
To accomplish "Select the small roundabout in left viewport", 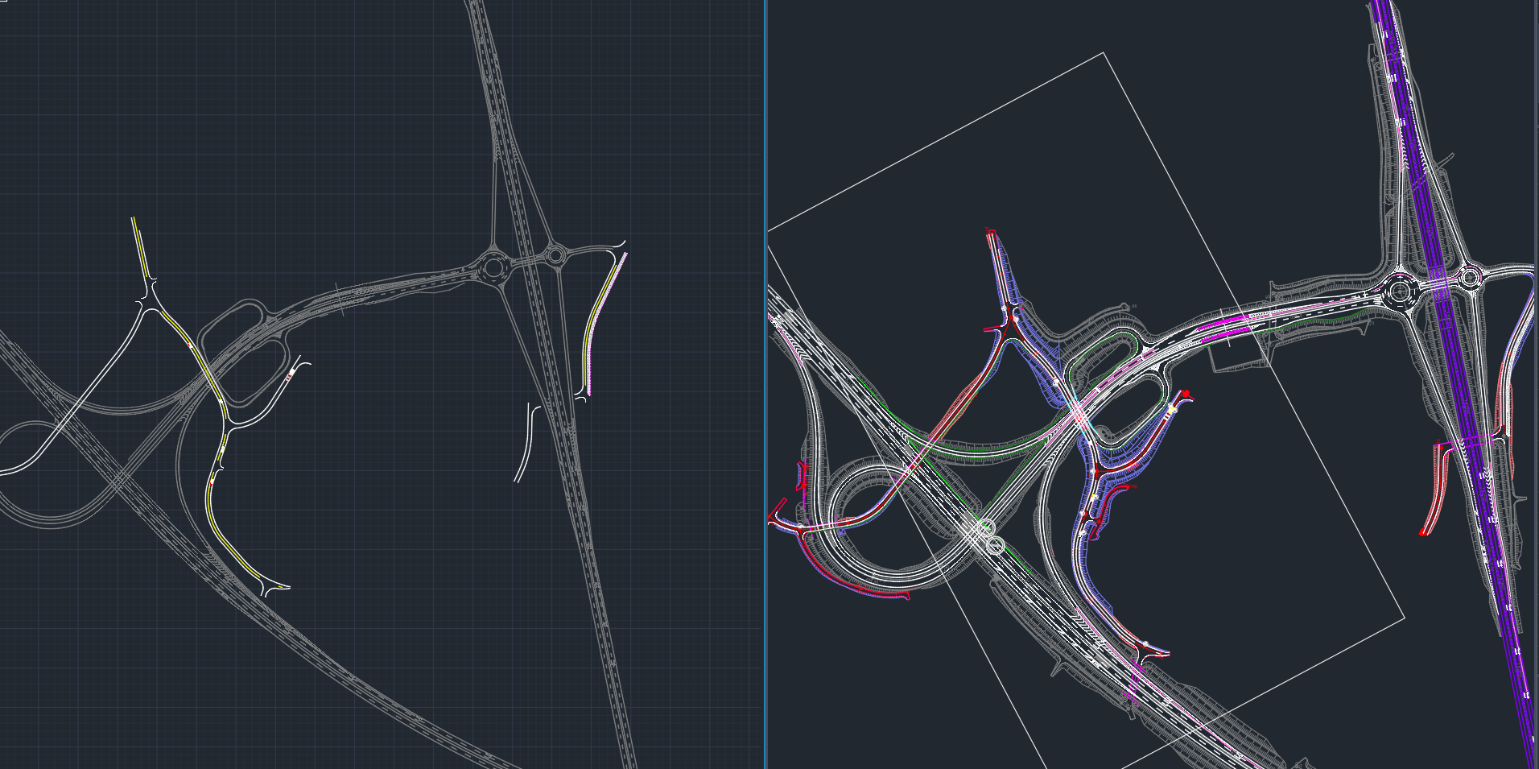I will pos(555,255).
